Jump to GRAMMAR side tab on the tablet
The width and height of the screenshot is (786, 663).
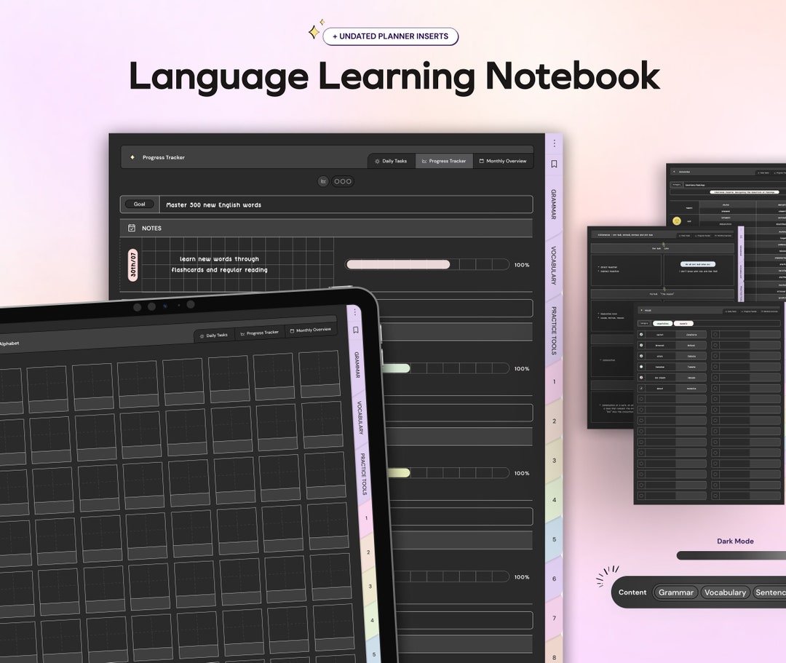coord(357,365)
